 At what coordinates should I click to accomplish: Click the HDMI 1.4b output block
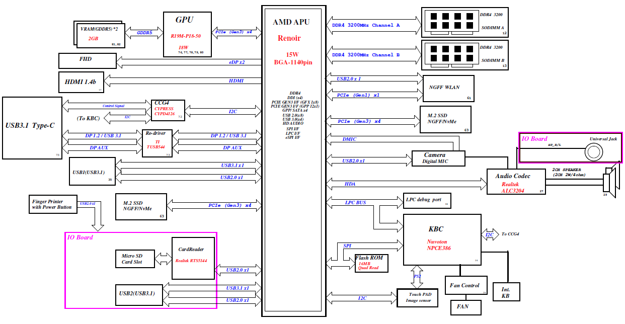pyautogui.click(x=81, y=82)
